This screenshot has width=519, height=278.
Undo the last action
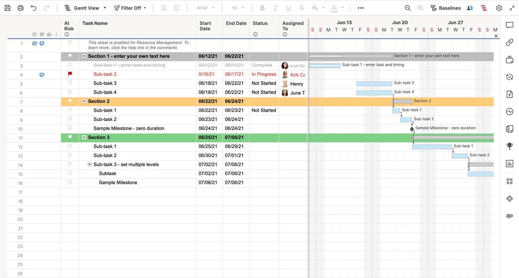coord(34,8)
